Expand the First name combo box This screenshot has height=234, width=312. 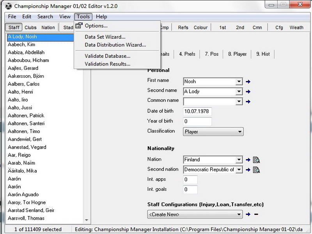pos(239,82)
